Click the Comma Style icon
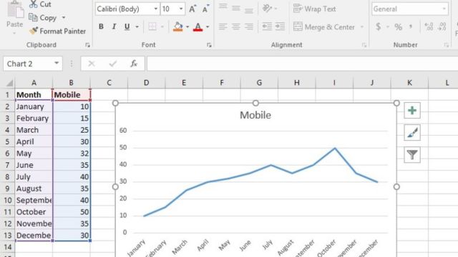Viewport: 458px width, 257px height. click(411, 27)
